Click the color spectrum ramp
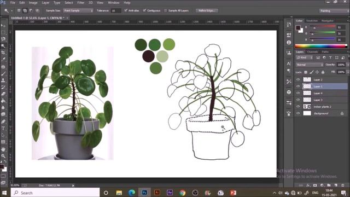Screen dimensions: 350x197 point(321,46)
